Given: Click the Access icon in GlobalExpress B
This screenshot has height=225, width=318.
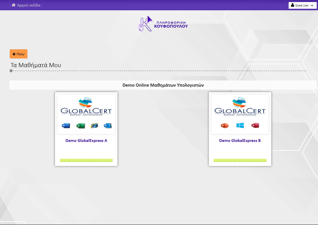Looking at the screenshot, I should [255, 125].
